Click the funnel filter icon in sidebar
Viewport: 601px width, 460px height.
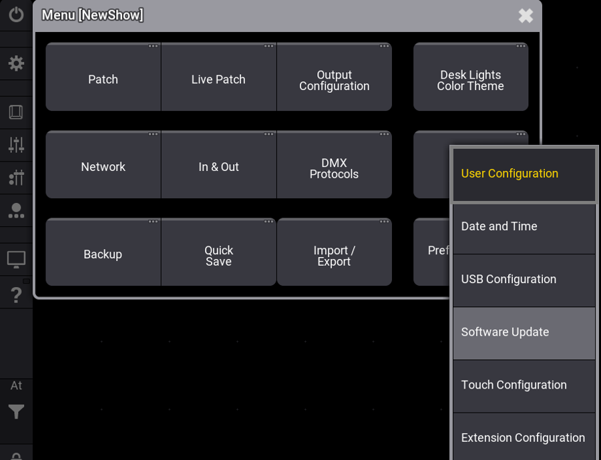tap(16, 412)
